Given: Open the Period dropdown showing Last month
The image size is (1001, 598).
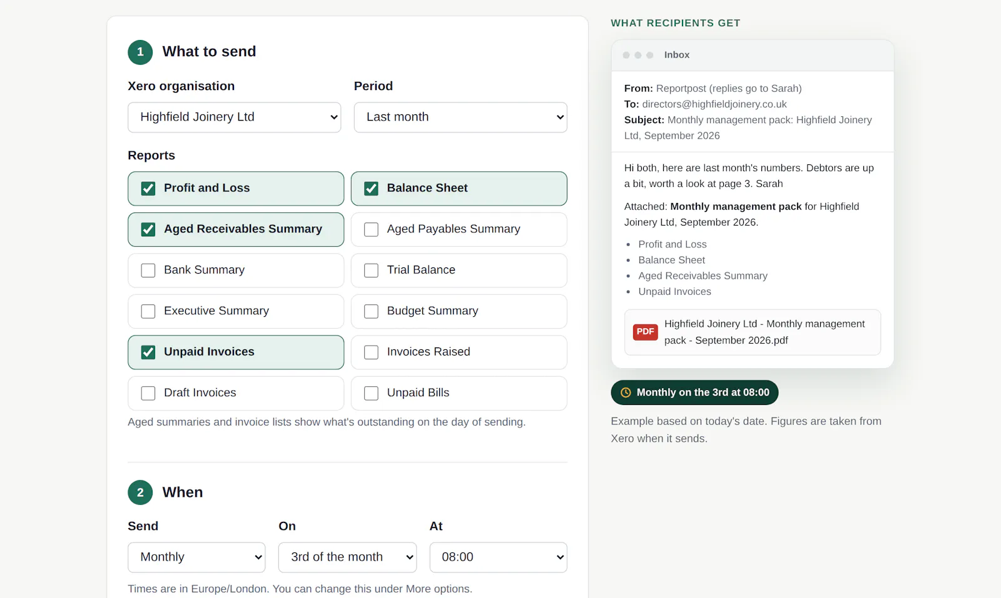Looking at the screenshot, I should click(x=460, y=117).
